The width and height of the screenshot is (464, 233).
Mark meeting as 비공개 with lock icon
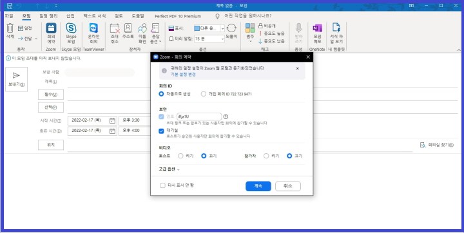267,26
